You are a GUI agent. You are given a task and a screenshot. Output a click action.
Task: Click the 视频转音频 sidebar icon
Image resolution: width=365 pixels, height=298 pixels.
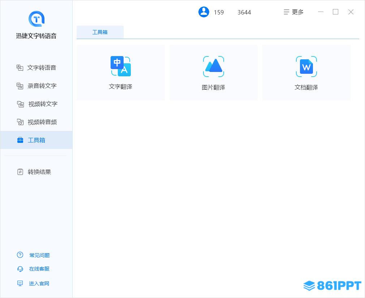pos(20,122)
